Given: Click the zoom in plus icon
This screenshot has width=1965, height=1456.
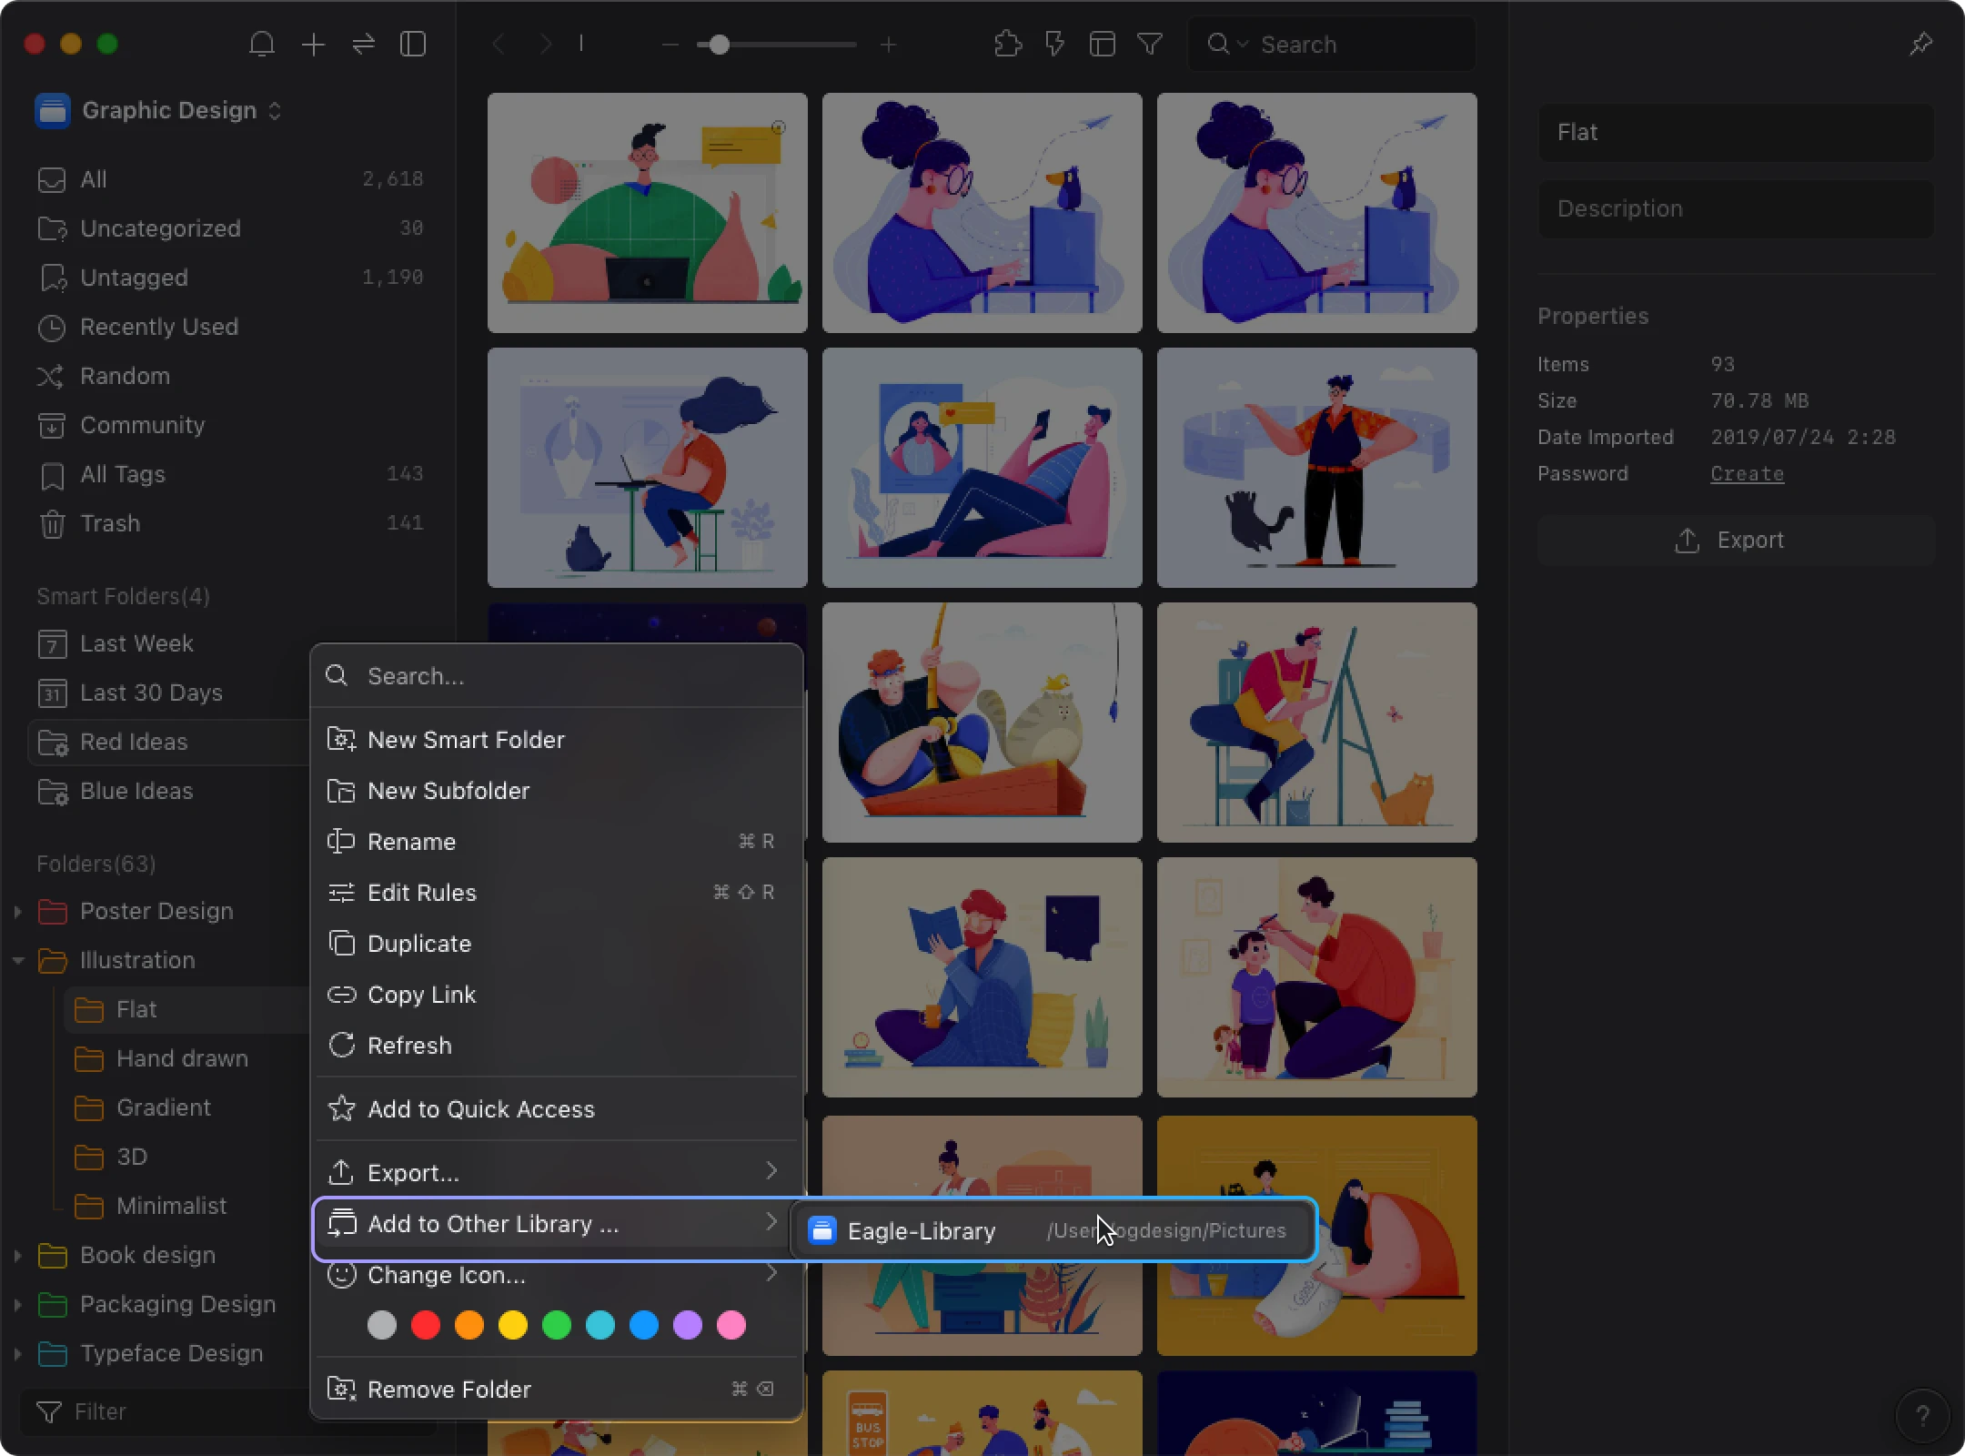Looking at the screenshot, I should pos(889,45).
